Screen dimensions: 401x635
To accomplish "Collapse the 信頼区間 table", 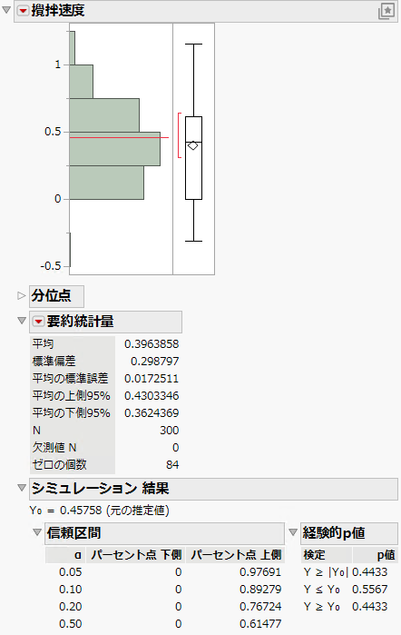I will pyautogui.click(x=37, y=532).
